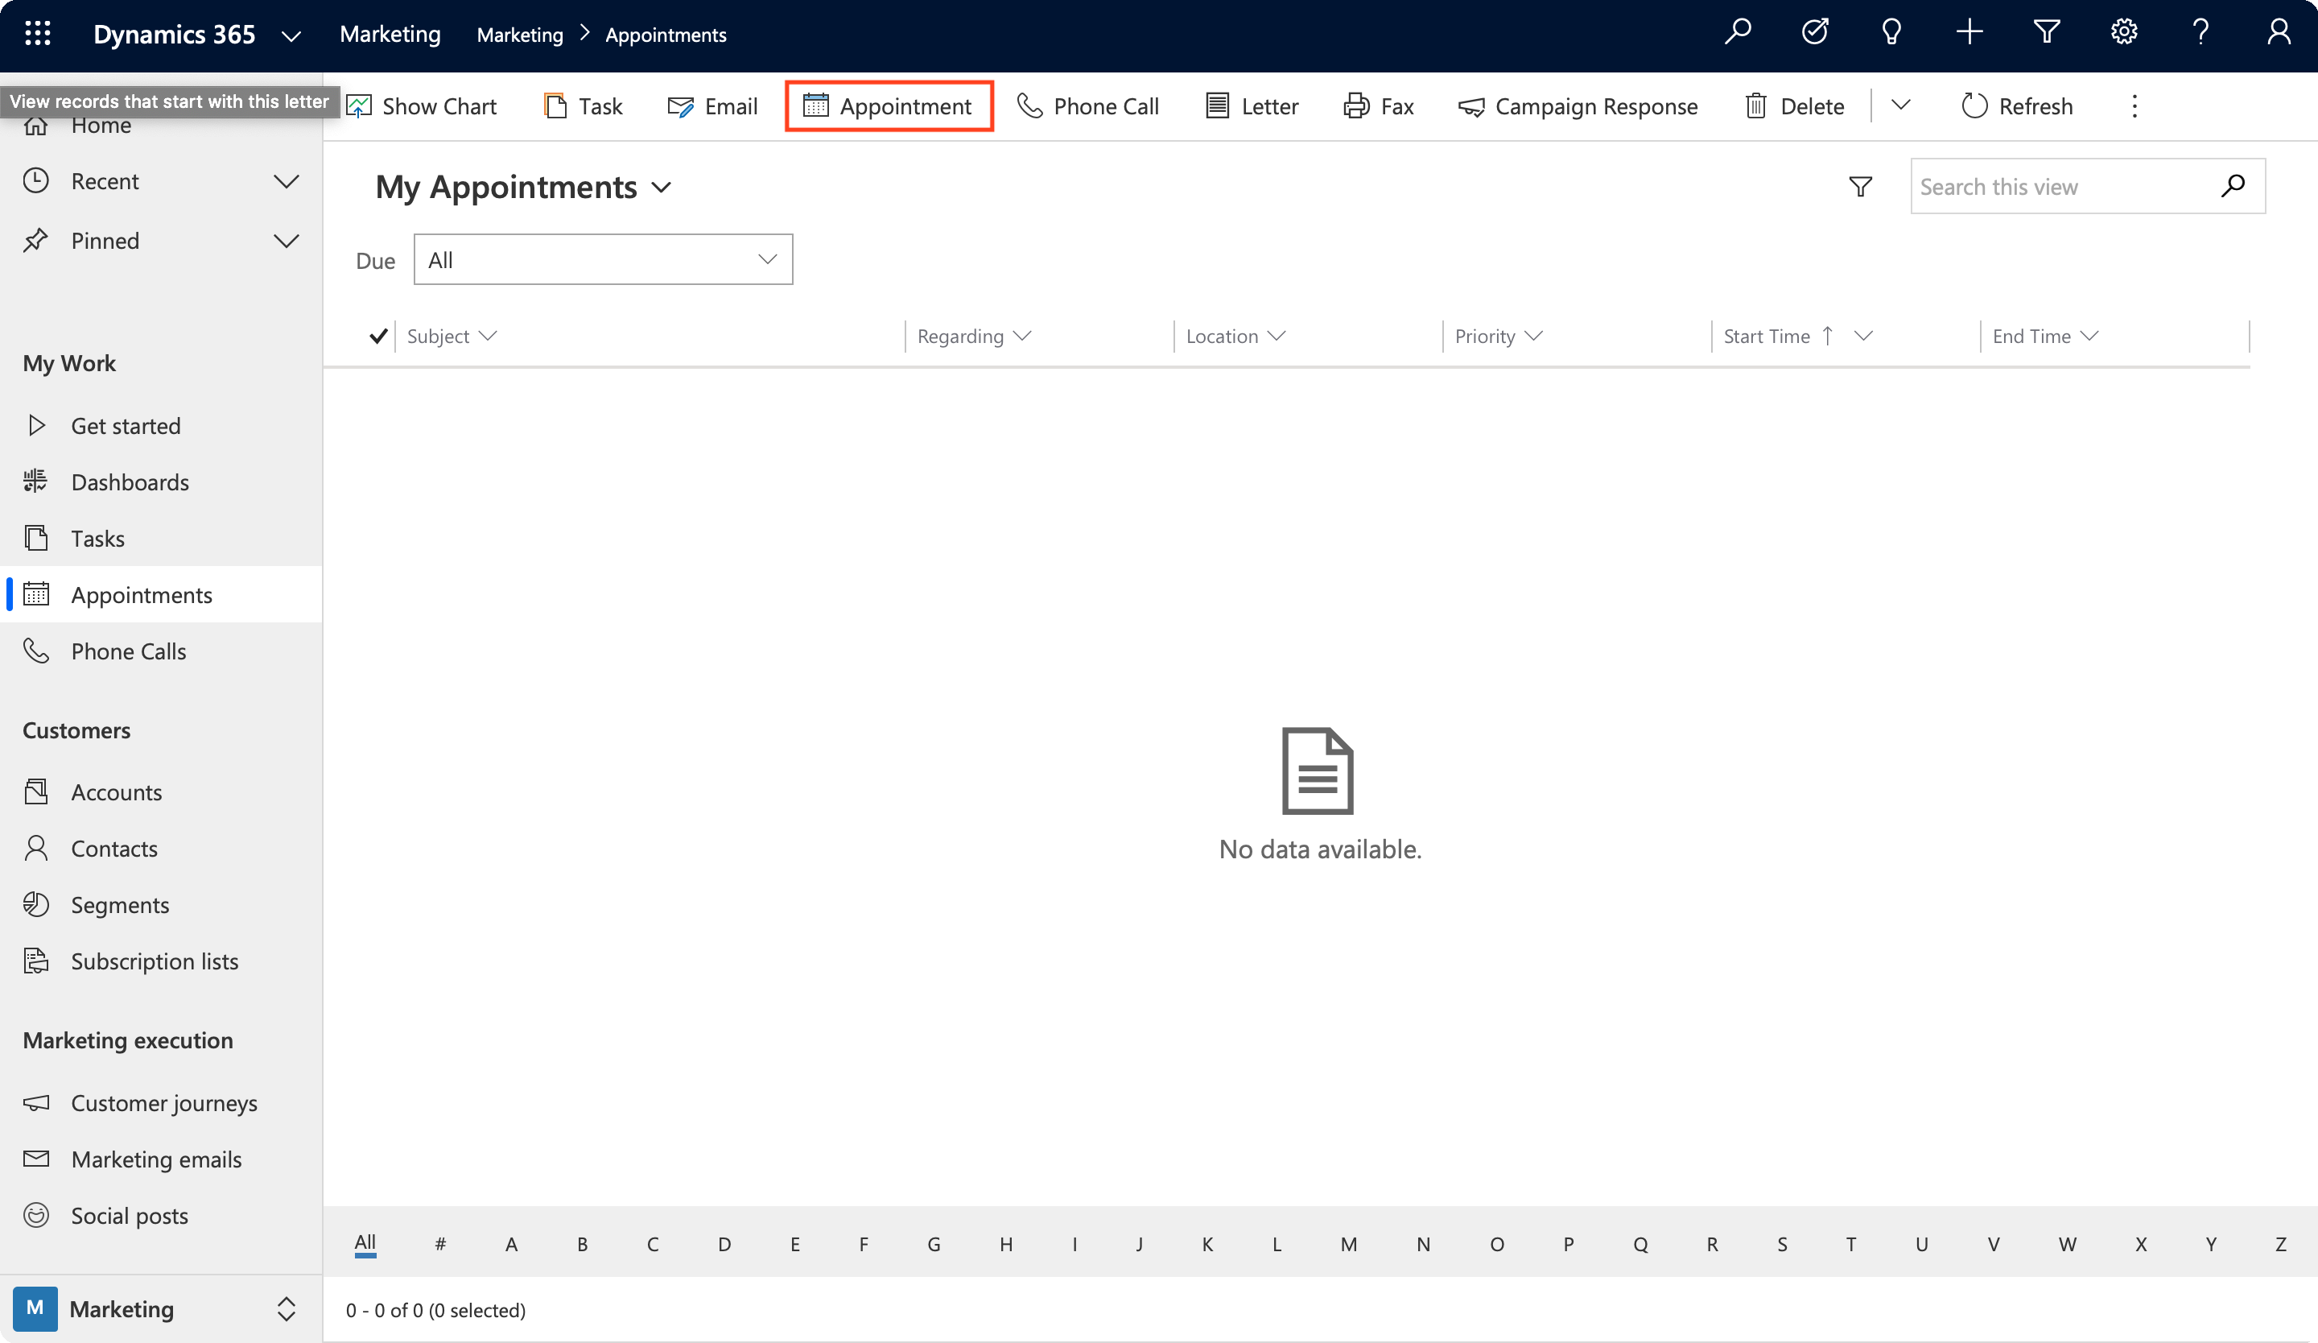Filter records starting with A
This screenshot has width=2318, height=1343.
tap(511, 1244)
